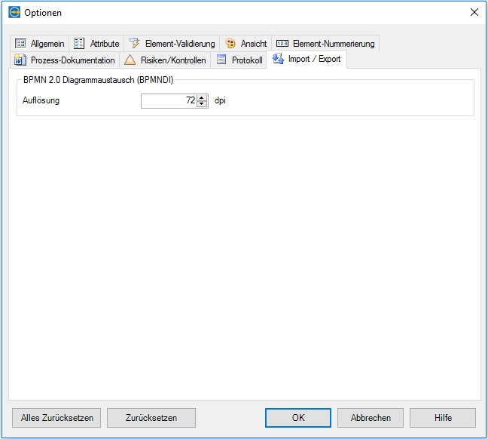
Task: Open the Attribute tab
Action: 96,43
